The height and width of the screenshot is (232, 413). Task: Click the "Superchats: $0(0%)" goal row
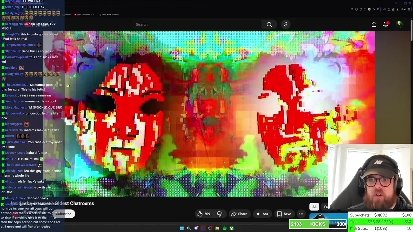(380, 215)
